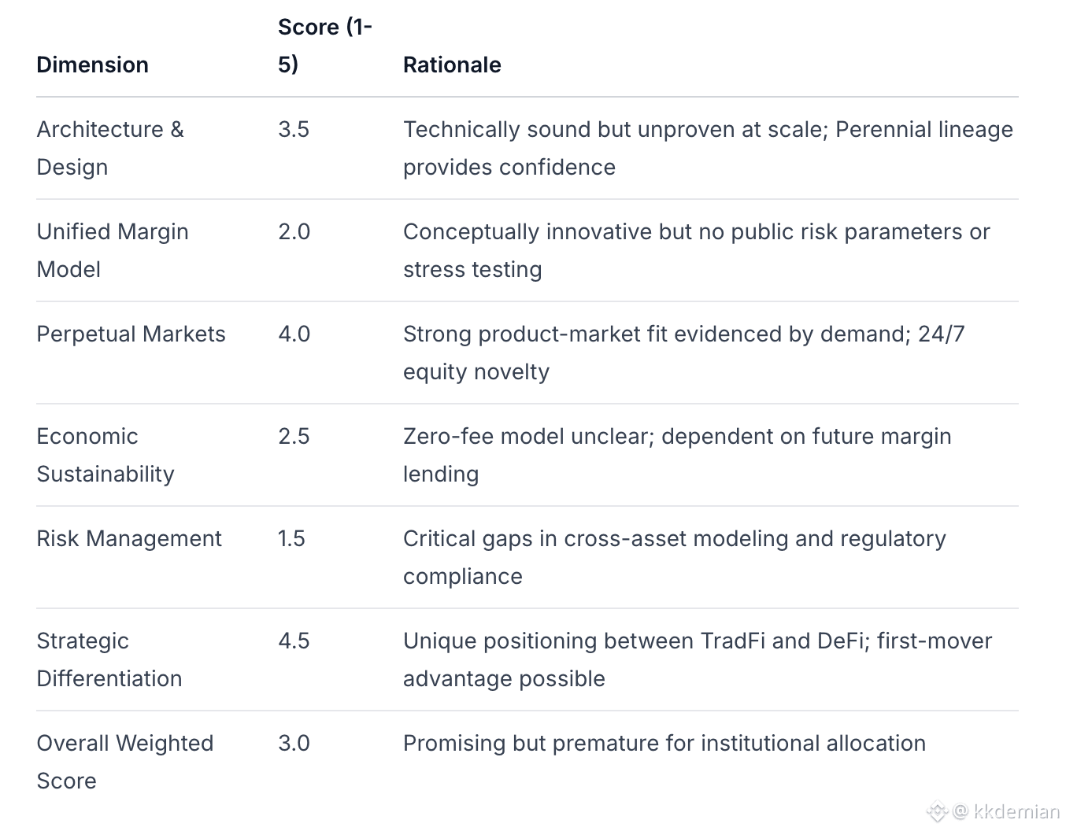Image resolution: width=1066 pixels, height=831 pixels.
Task: Select the "Technically sound but unproven" rationale
Action: coord(707,148)
